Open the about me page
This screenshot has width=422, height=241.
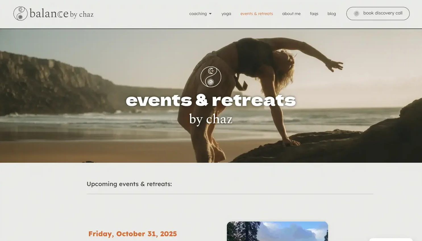291,14
